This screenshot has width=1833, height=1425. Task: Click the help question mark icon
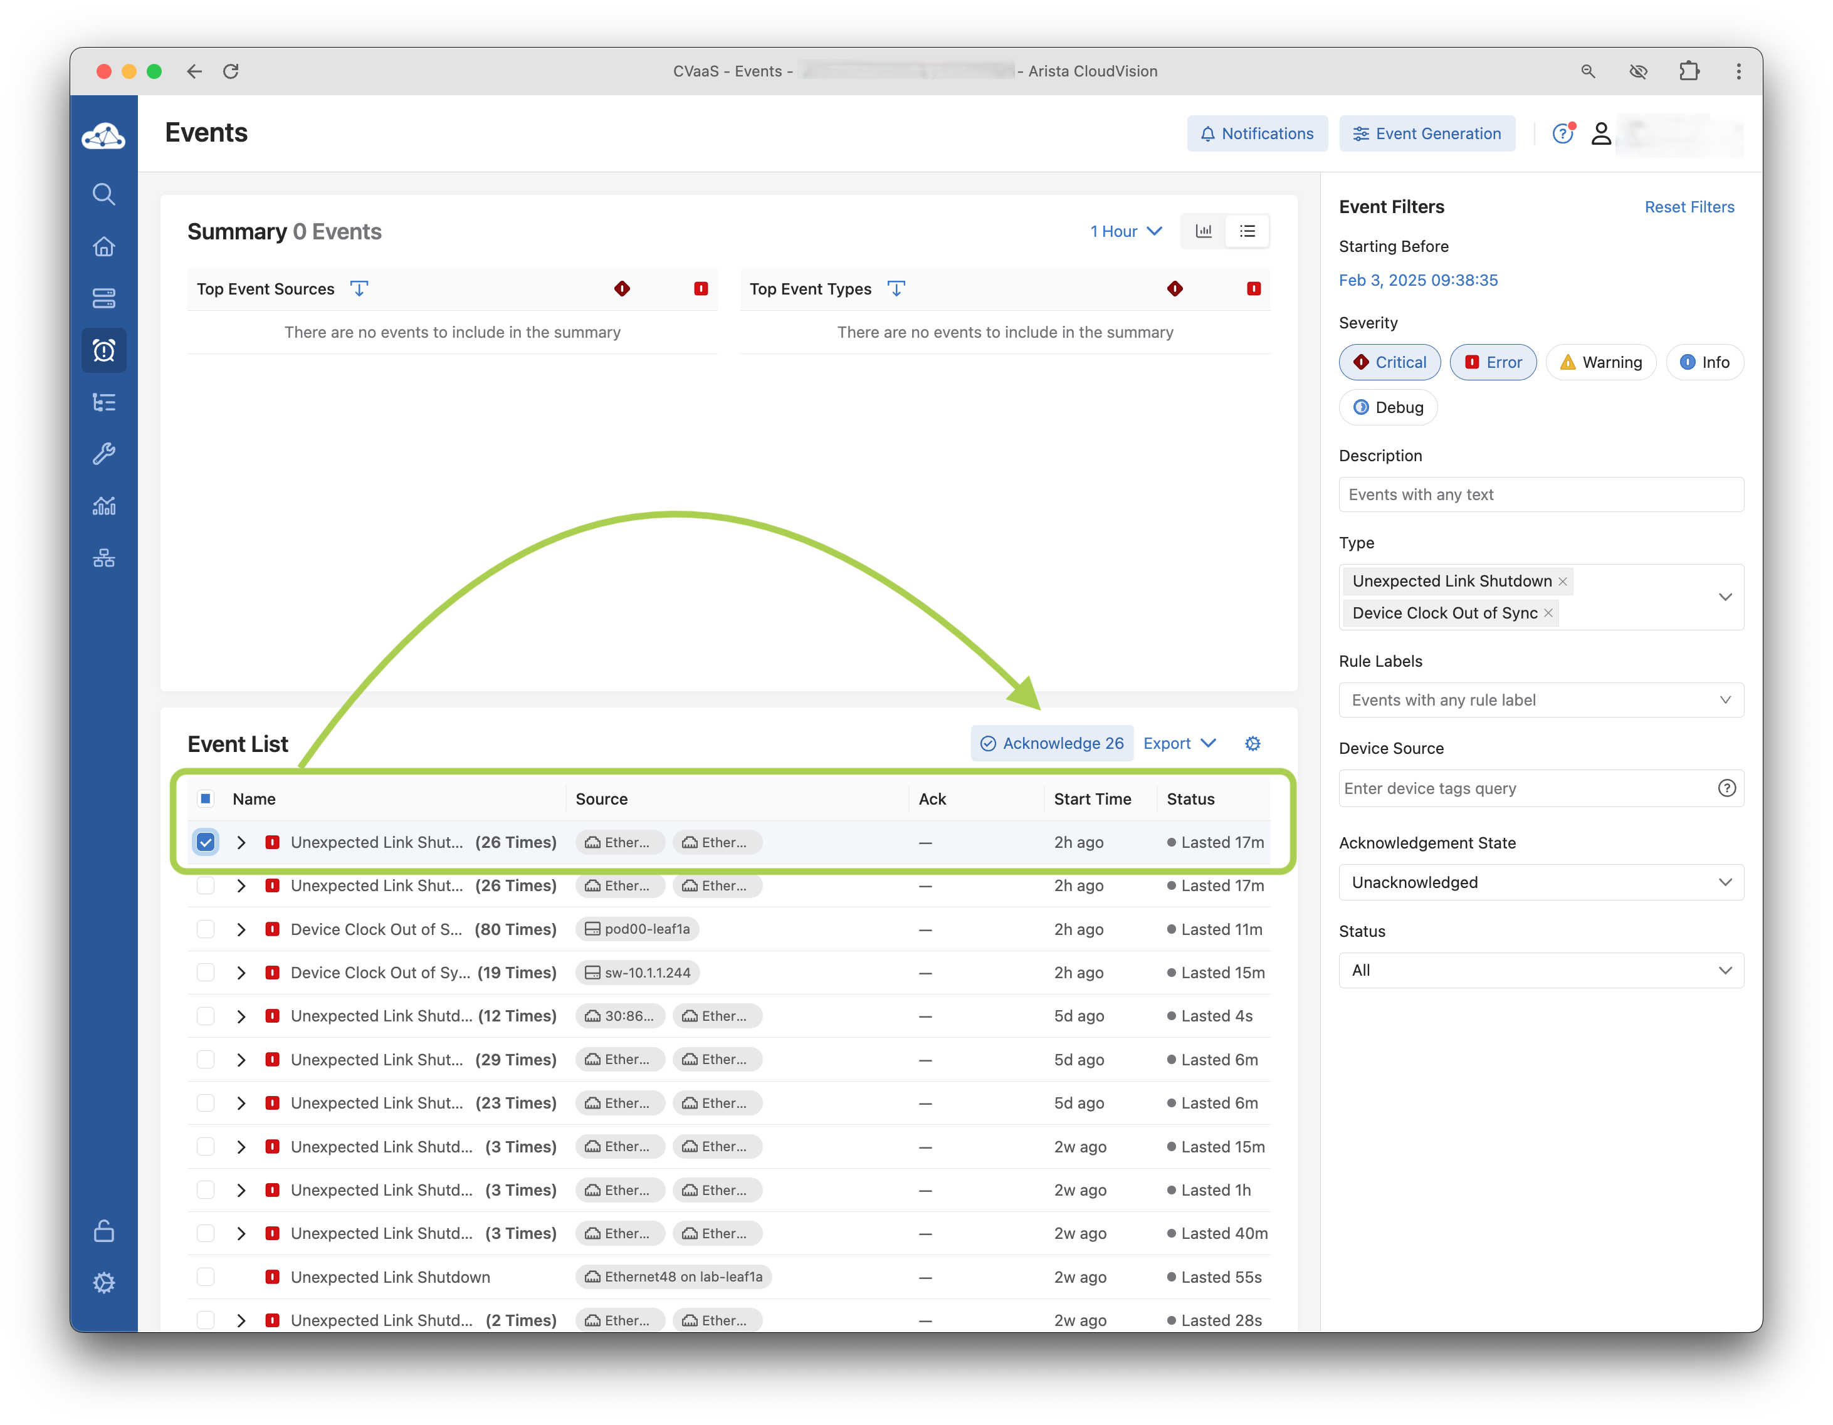1562,133
